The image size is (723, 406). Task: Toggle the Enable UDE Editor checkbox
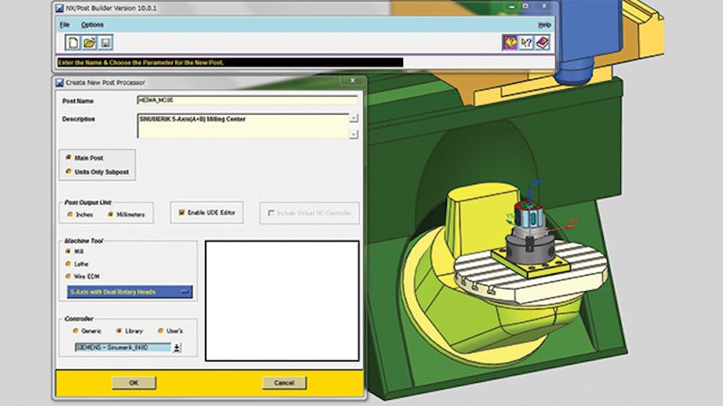[x=182, y=212]
